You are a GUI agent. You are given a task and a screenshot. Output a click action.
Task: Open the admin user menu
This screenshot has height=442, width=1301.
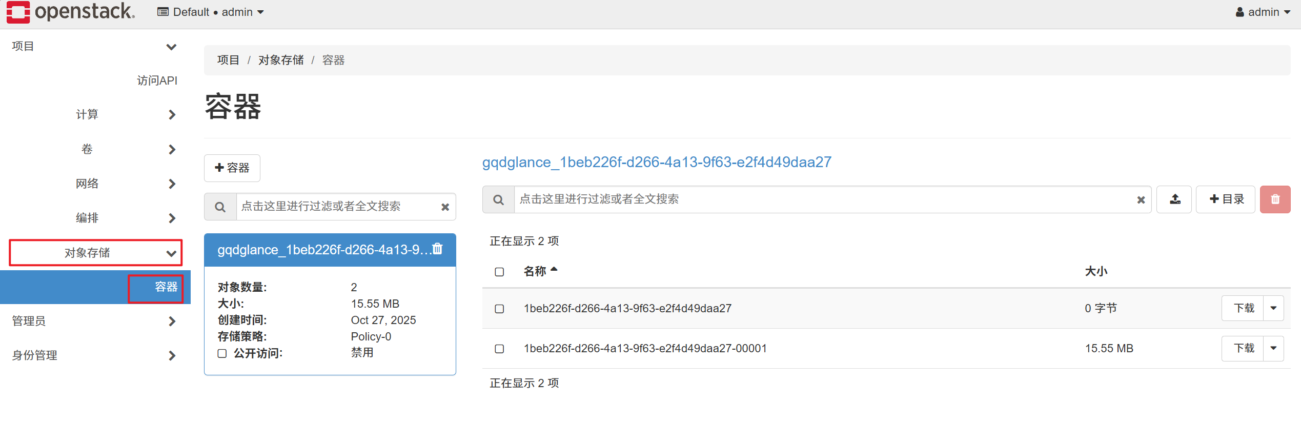(x=1263, y=12)
